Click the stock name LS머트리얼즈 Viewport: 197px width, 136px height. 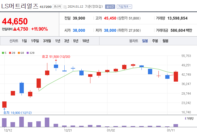tap(20, 6)
